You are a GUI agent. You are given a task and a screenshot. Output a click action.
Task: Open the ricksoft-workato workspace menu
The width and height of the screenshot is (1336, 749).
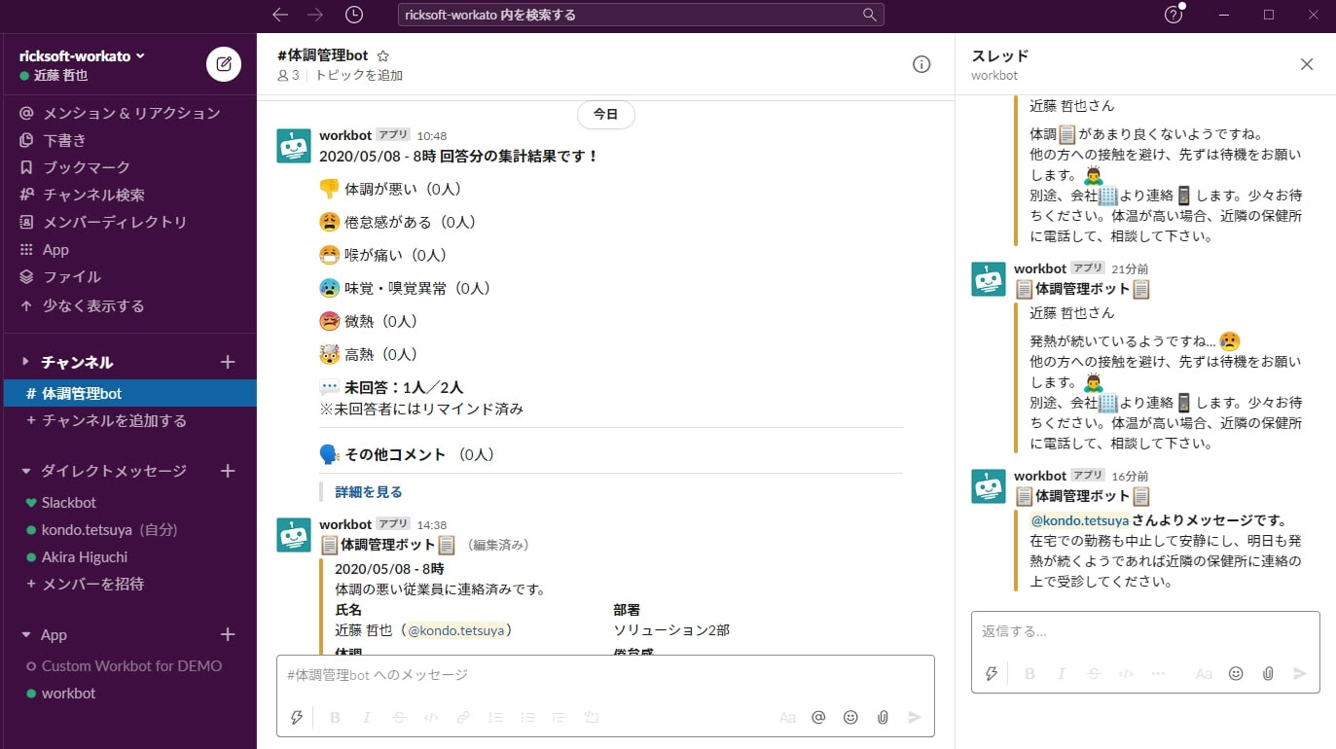pos(82,55)
